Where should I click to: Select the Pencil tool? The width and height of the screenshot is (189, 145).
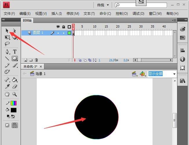7,65
